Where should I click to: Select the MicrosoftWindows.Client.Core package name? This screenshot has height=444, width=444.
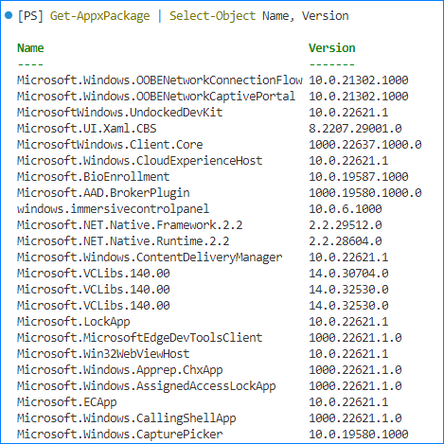click(x=110, y=145)
